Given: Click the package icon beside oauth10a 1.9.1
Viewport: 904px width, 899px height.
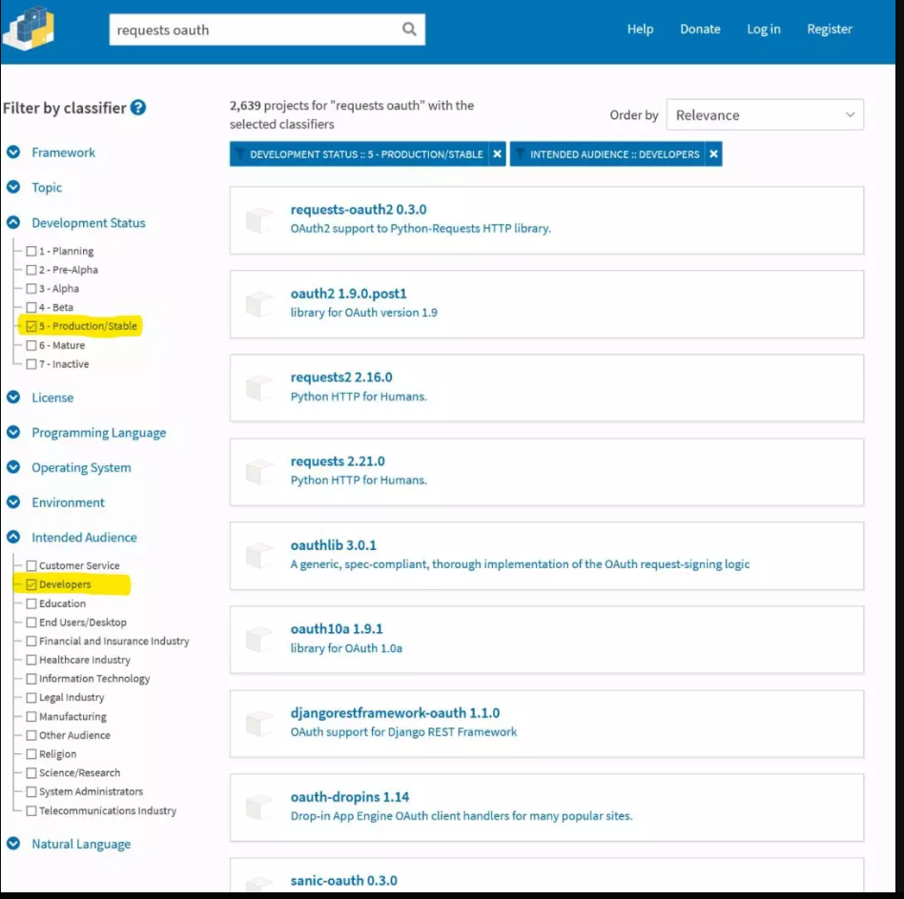Looking at the screenshot, I should pos(259,640).
